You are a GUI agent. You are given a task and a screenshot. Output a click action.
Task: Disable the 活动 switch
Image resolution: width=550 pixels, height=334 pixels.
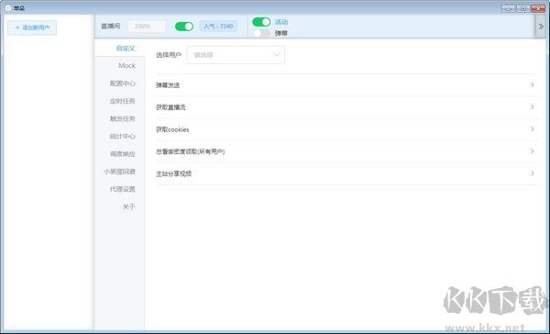pos(261,22)
